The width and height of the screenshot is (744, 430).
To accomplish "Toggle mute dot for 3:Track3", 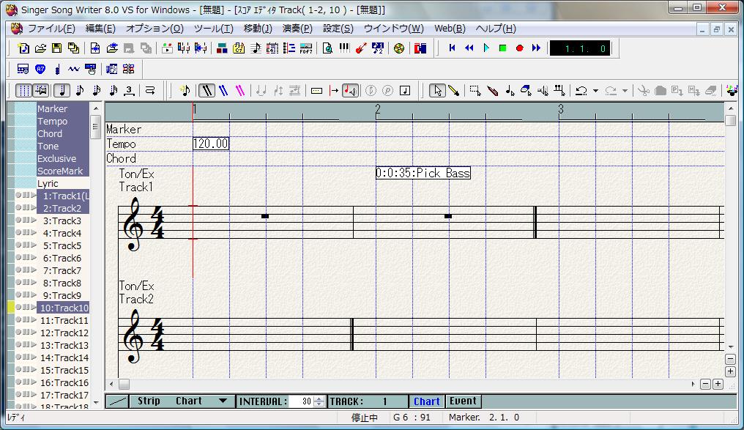I will coord(18,220).
